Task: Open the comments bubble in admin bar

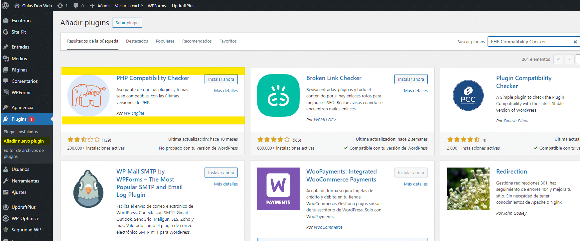Action: (78, 6)
